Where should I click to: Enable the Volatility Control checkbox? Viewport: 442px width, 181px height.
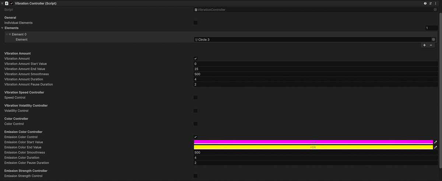(x=196, y=111)
